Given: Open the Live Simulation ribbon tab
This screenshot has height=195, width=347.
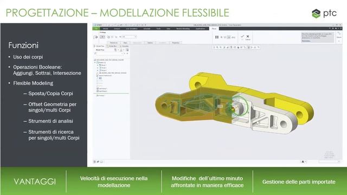Looking at the screenshot, I should 132,29.
